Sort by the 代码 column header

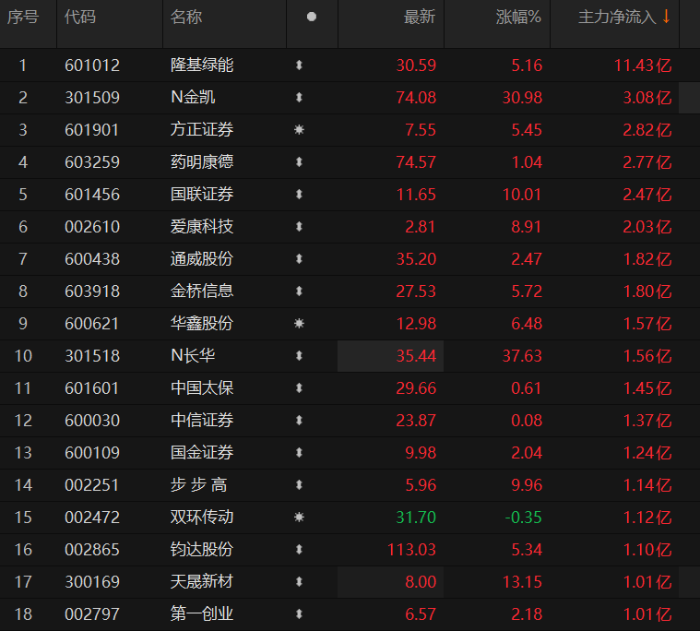point(80,17)
